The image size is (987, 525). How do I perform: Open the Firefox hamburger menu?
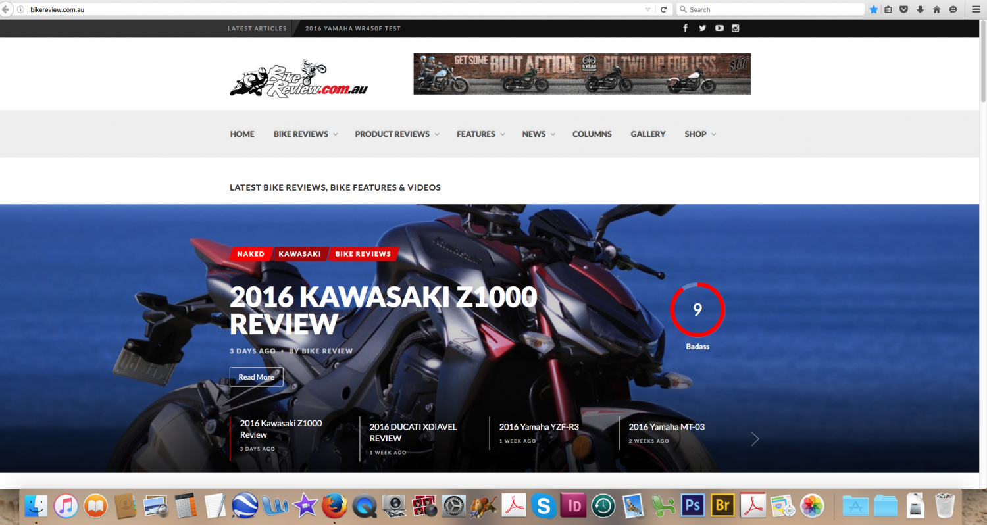976,9
